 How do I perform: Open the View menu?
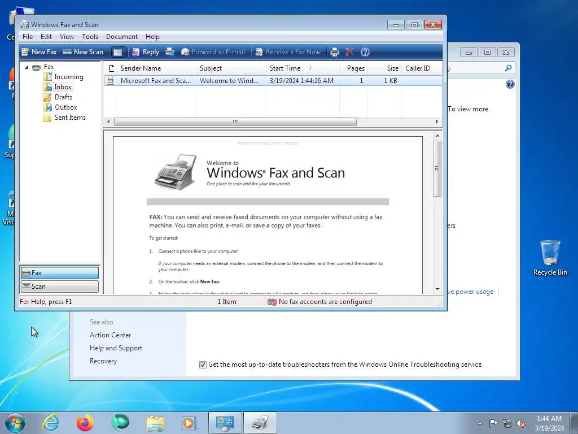67,37
